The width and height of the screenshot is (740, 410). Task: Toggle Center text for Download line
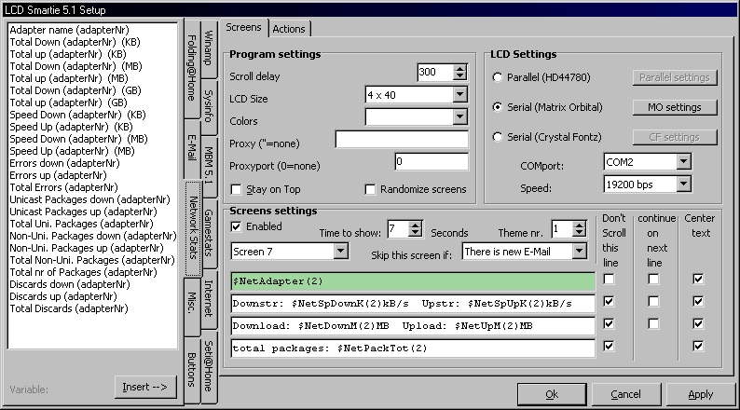pos(698,323)
